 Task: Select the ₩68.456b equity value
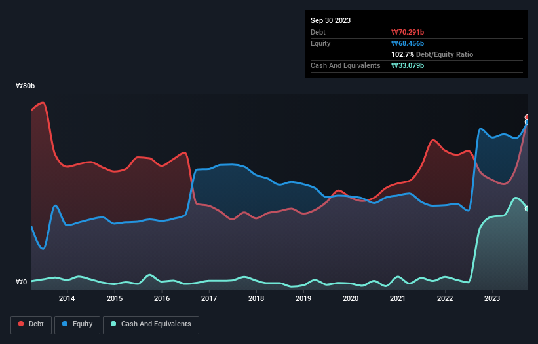(x=408, y=43)
